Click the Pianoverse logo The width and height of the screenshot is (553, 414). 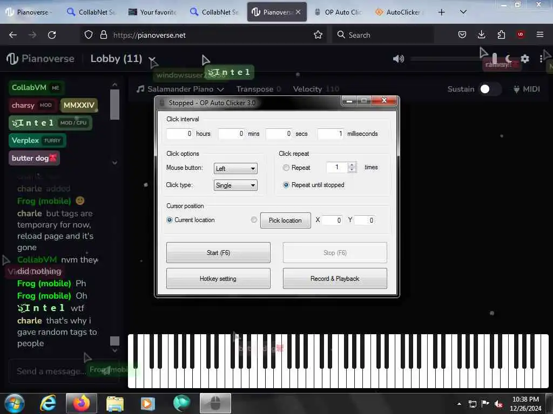pos(41,59)
